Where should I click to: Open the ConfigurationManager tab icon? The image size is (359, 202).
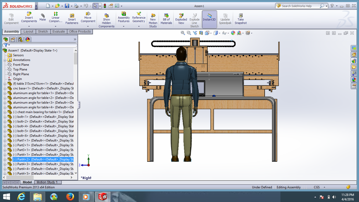20,39
